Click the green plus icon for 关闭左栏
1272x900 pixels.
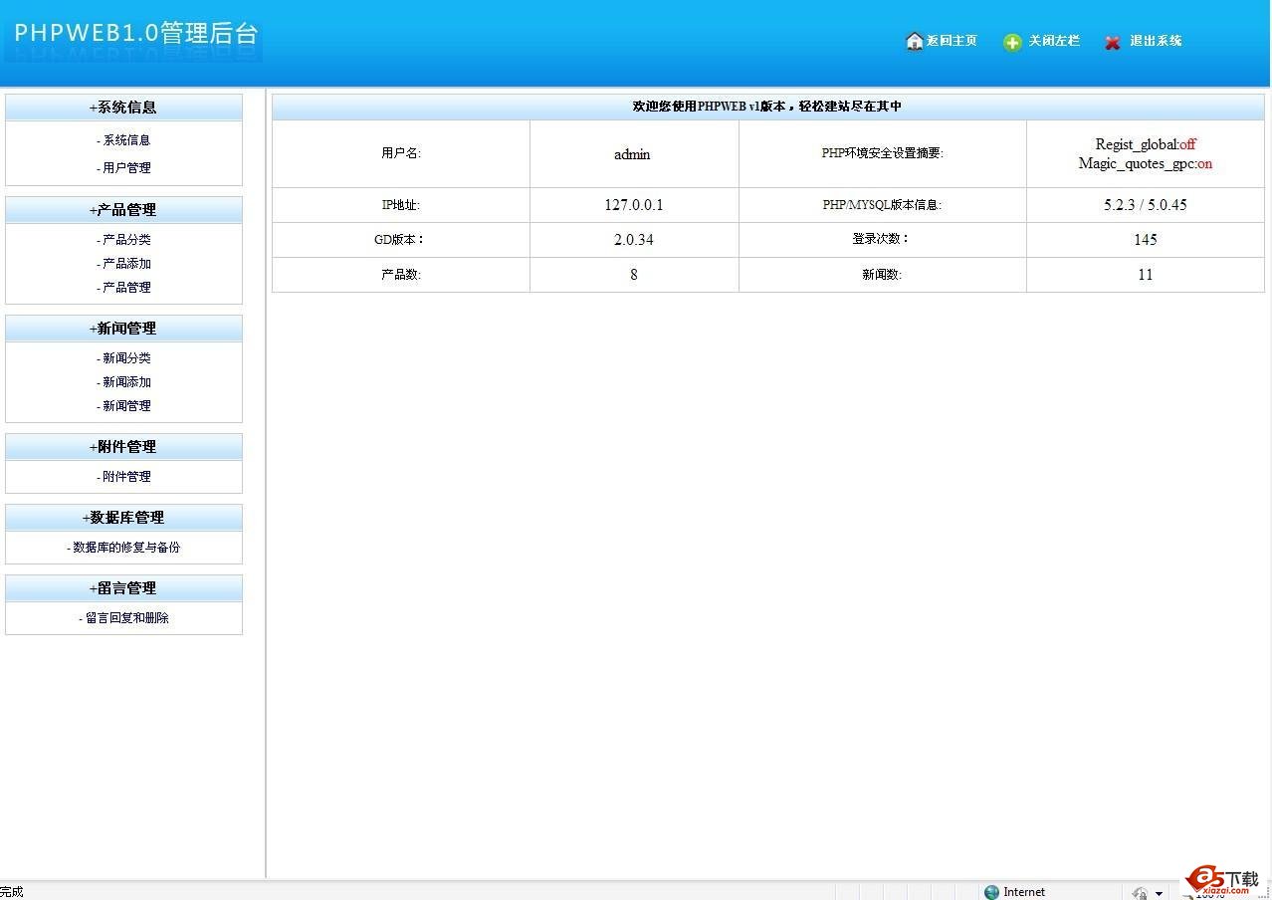tap(1012, 42)
